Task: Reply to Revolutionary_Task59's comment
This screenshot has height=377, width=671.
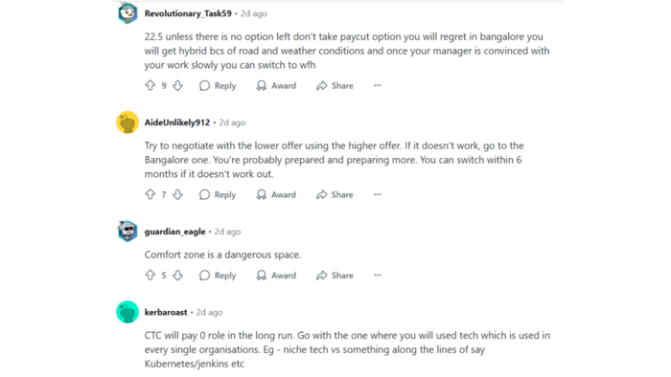Action: point(218,85)
